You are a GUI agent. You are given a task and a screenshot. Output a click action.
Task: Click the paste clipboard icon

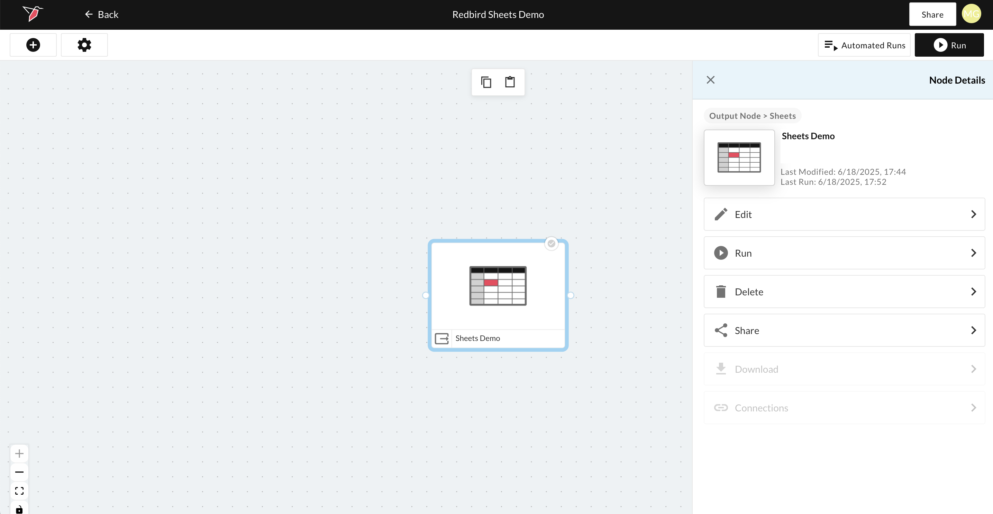[x=510, y=82]
